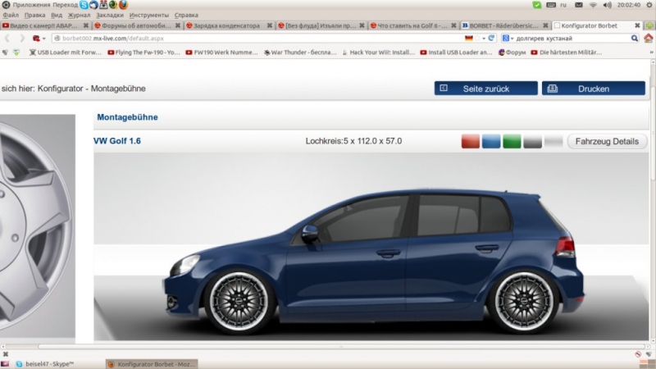Click the Drucken button
The height and width of the screenshot is (369, 656).
(593, 89)
